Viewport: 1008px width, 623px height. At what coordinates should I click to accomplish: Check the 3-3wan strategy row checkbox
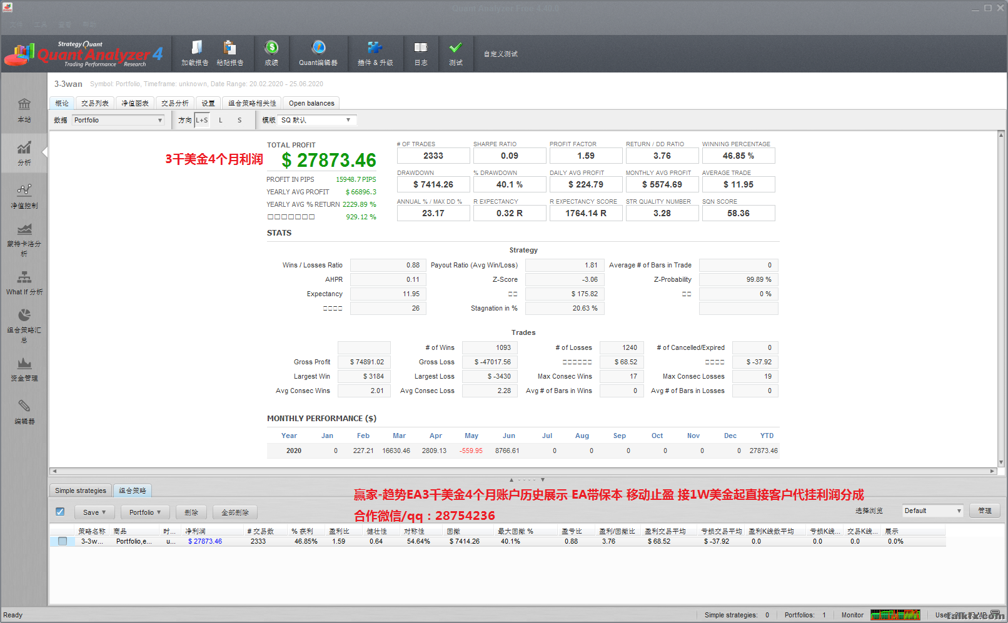[x=63, y=541]
